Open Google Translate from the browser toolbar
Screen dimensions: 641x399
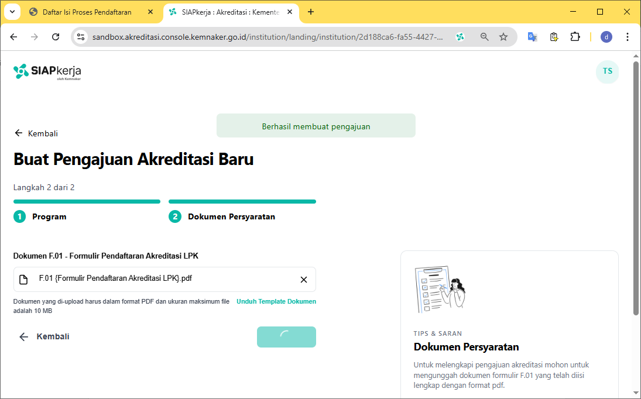click(532, 36)
